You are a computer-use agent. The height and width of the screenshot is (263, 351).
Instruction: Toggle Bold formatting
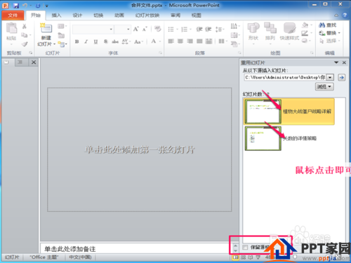[x=77, y=41]
